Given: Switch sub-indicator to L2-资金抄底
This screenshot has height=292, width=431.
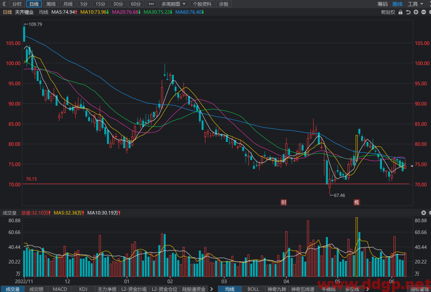Looking at the screenshot, I should (x=134, y=289).
